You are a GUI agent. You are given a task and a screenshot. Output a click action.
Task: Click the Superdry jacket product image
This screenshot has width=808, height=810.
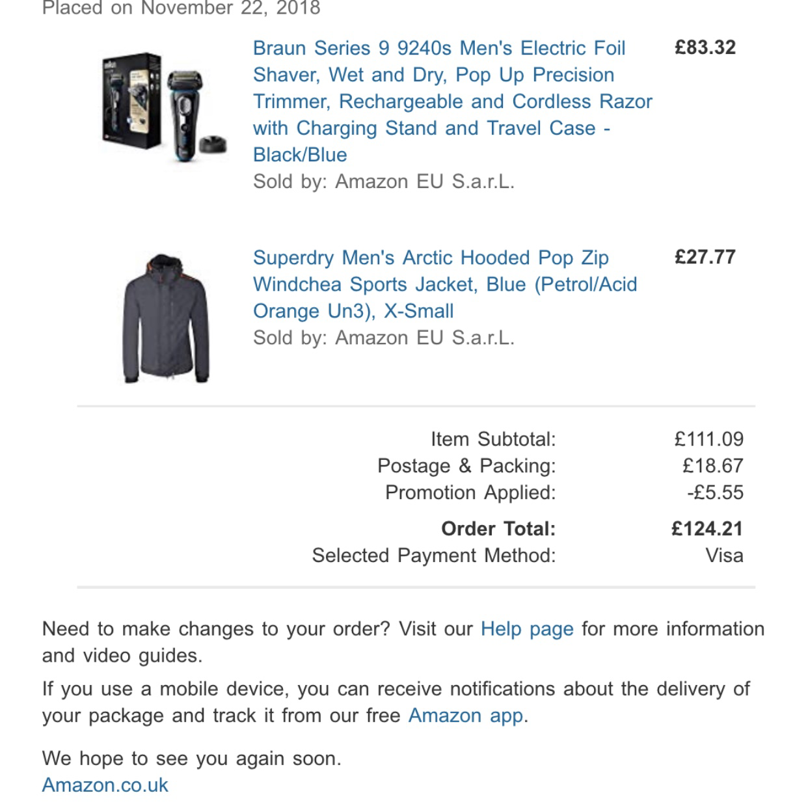click(x=166, y=317)
